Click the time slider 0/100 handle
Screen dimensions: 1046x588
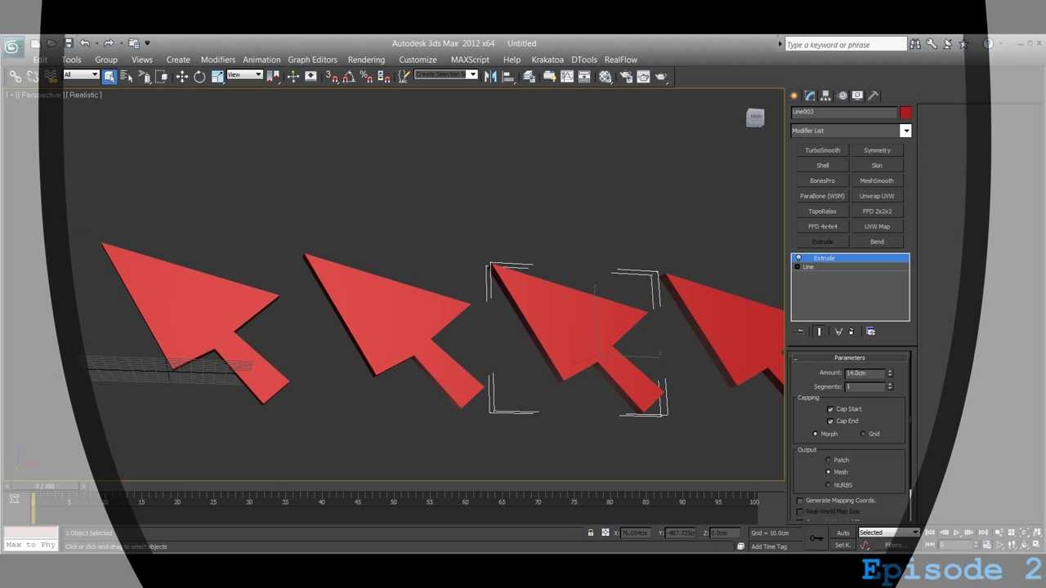pyautogui.click(x=45, y=486)
